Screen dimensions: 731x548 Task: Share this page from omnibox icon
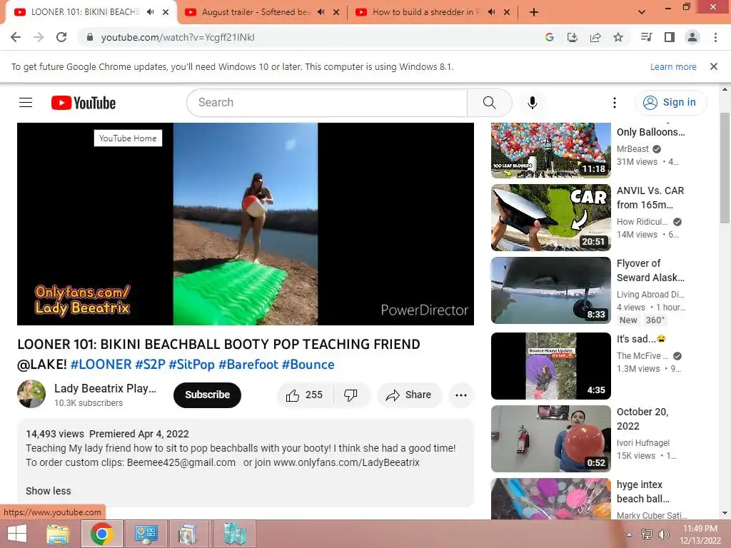click(x=595, y=37)
